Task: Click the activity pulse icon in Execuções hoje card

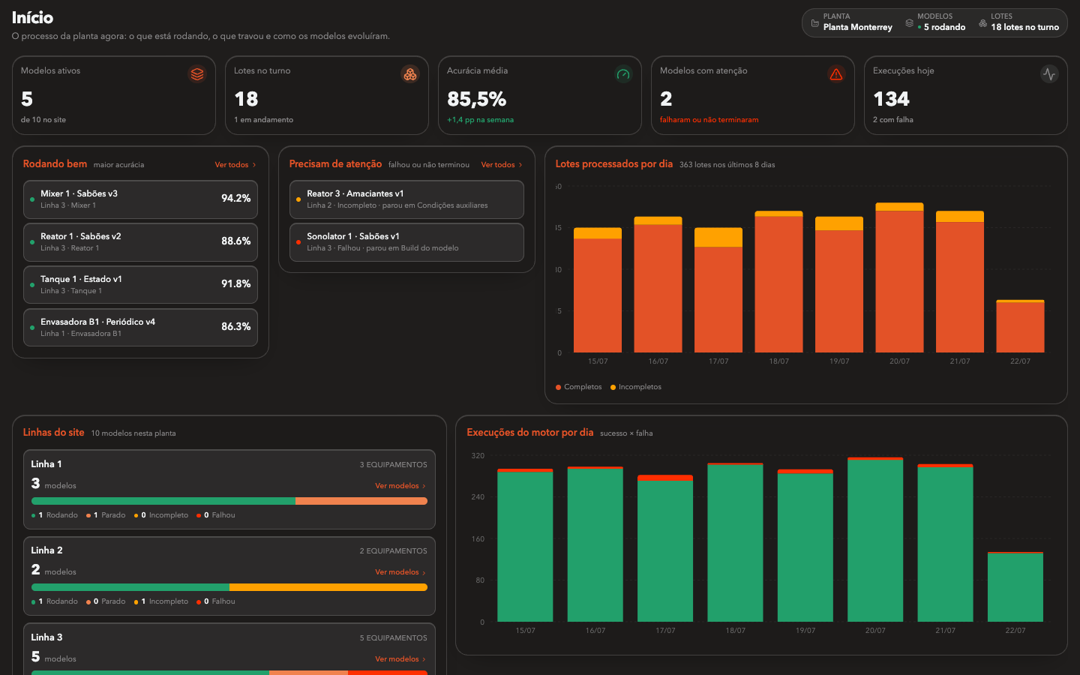Action: 1049,74
